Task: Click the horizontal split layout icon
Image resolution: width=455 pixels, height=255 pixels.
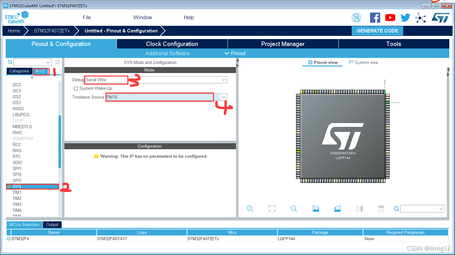Action: (x=381, y=209)
